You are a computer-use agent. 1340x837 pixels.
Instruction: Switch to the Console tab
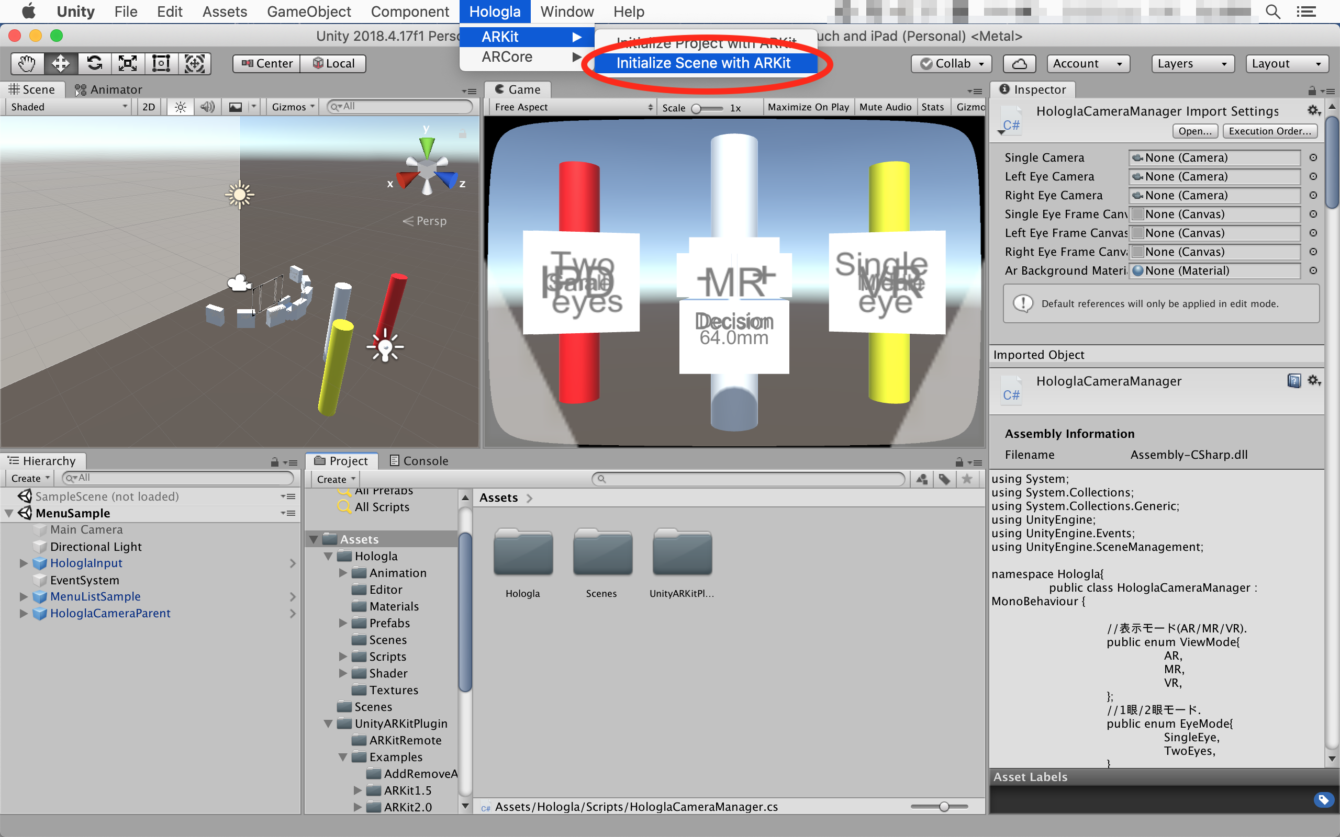pyautogui.click(x=419, y=460)
